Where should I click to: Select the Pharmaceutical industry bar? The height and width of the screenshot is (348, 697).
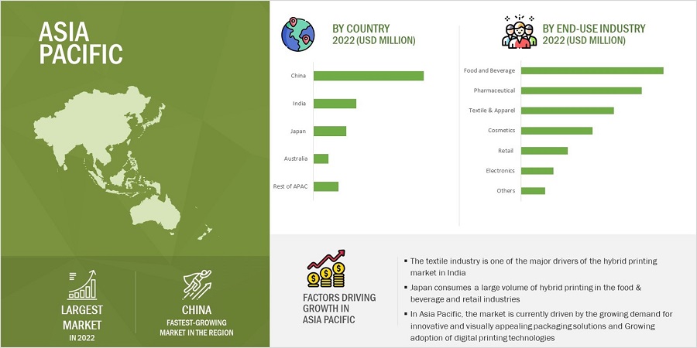click(x=581, y=90)
